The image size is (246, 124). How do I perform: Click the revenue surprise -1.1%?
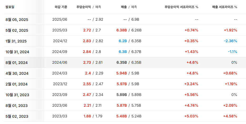coord(233,52)
